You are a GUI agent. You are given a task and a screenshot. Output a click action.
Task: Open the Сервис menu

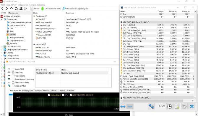[32, 5]
